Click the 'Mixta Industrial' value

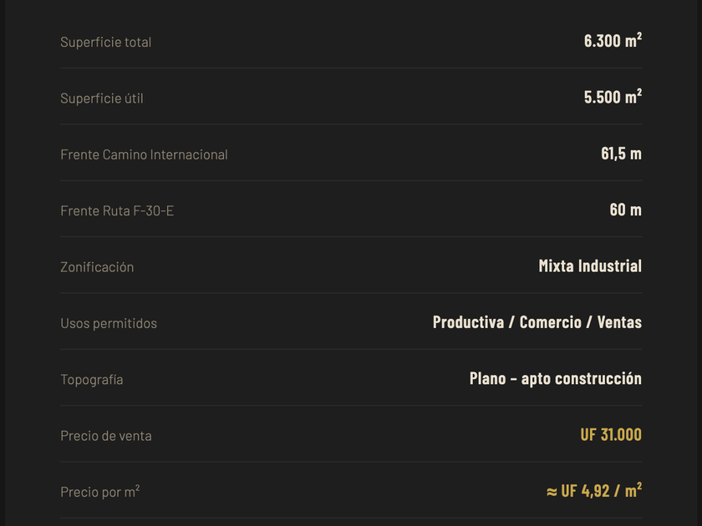(590, 266)
